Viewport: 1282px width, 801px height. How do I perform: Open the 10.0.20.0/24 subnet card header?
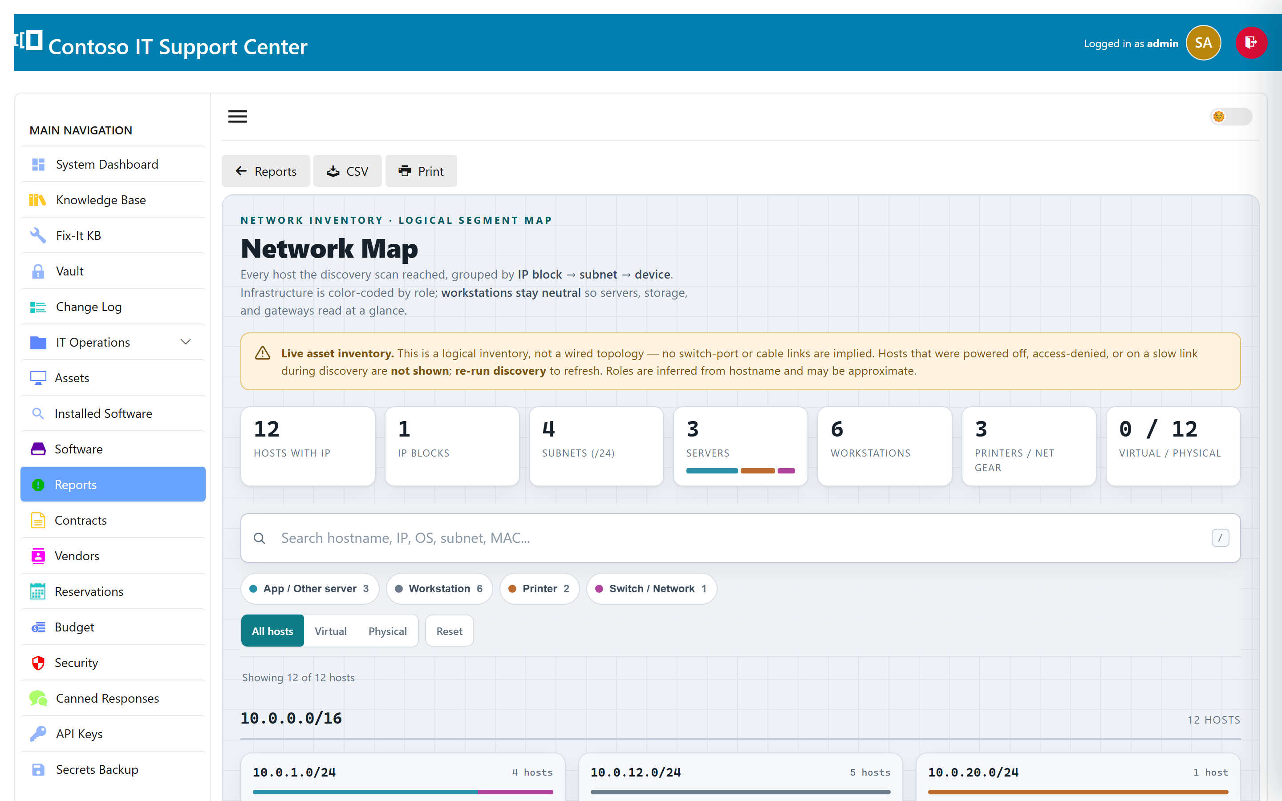coord(1078,773)
